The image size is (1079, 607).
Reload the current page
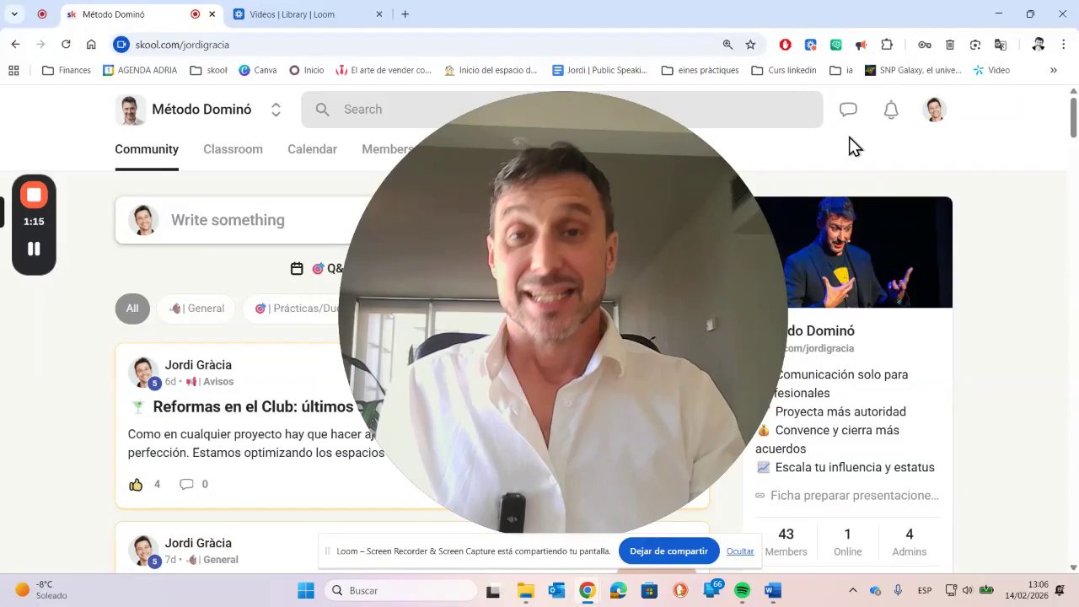click(66, 45)
